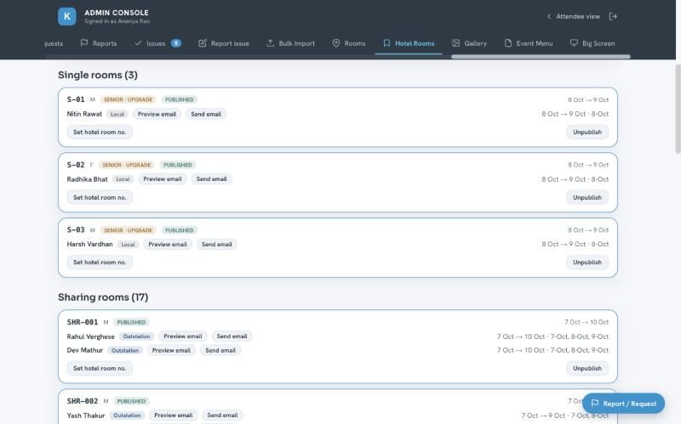Unpublish room S-03
The image size is (681, 424).
(587, 263)
